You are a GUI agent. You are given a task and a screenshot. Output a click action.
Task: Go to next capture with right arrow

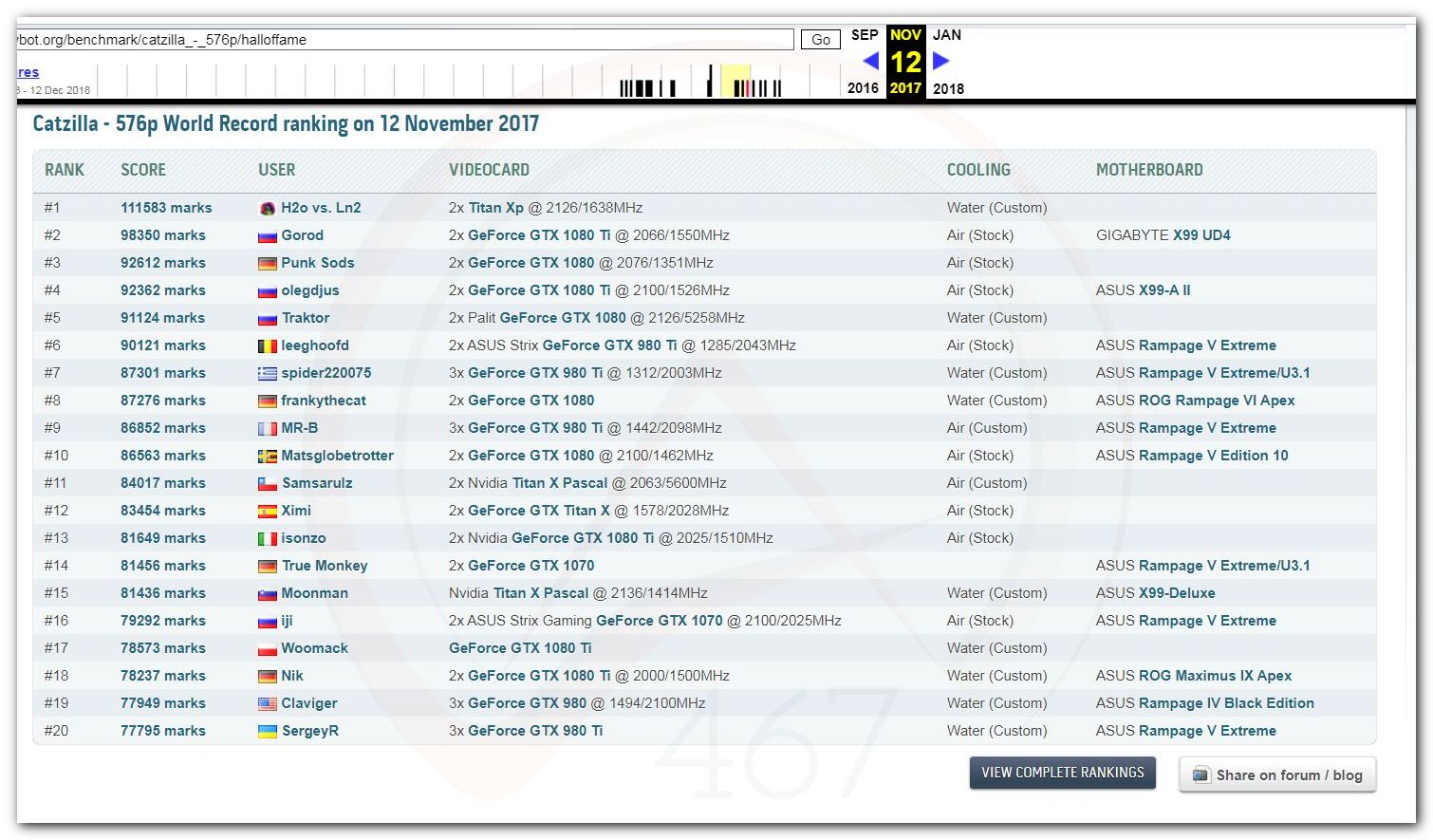coord(940,61)
